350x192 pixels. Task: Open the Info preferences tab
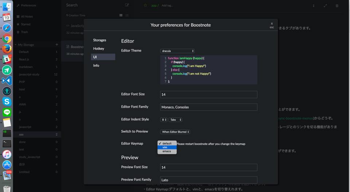[x=96, y=65]
